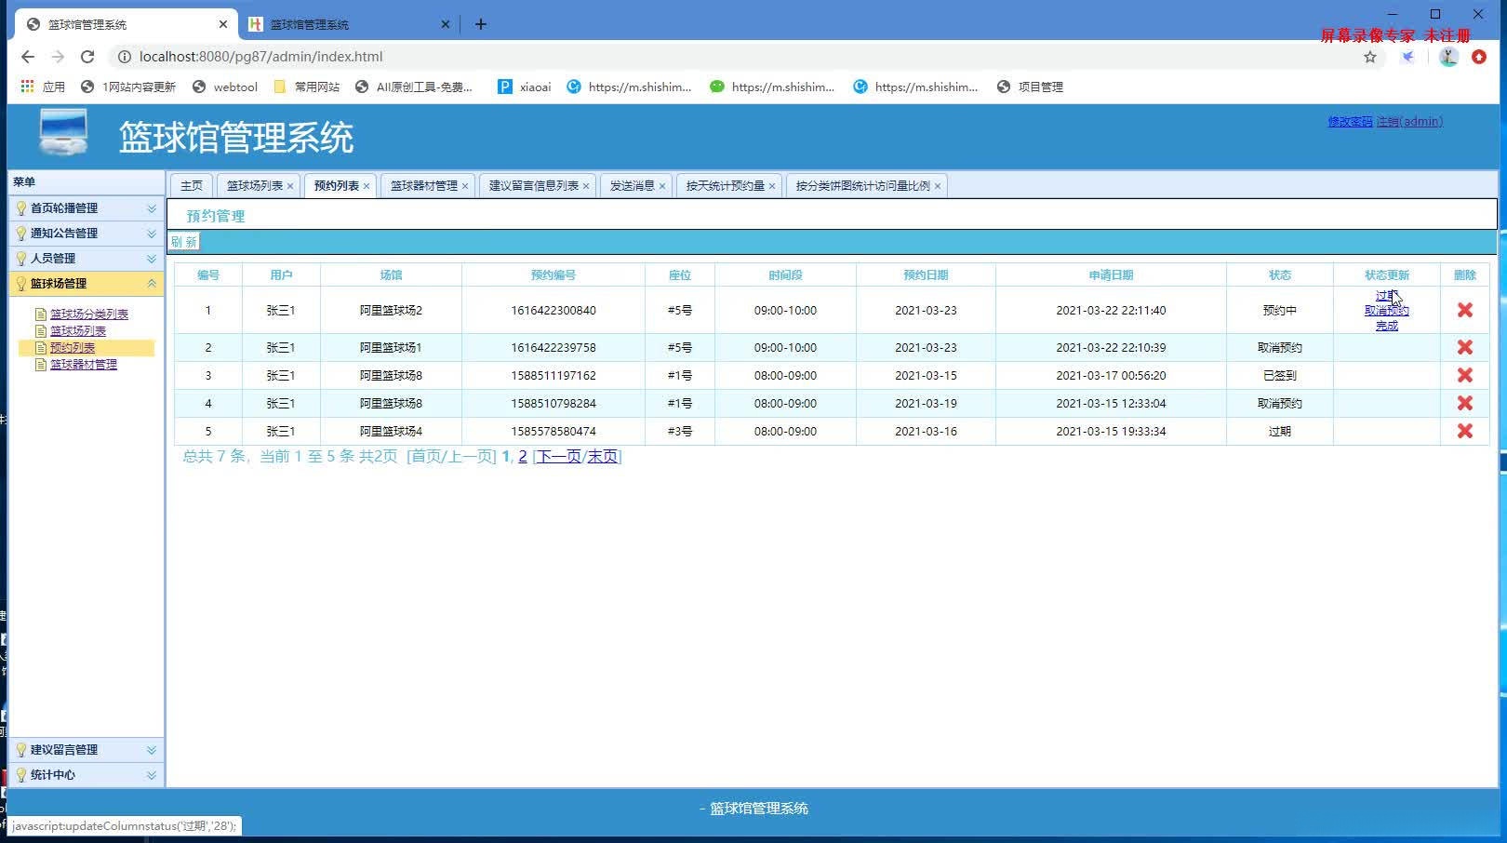Click the document icon beside 篮球场列表

(x=40, y=330)
